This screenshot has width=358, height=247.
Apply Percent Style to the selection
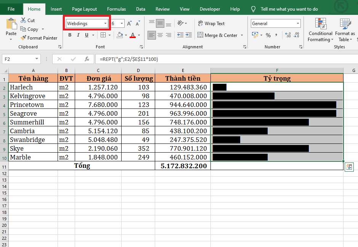(268, 35)
